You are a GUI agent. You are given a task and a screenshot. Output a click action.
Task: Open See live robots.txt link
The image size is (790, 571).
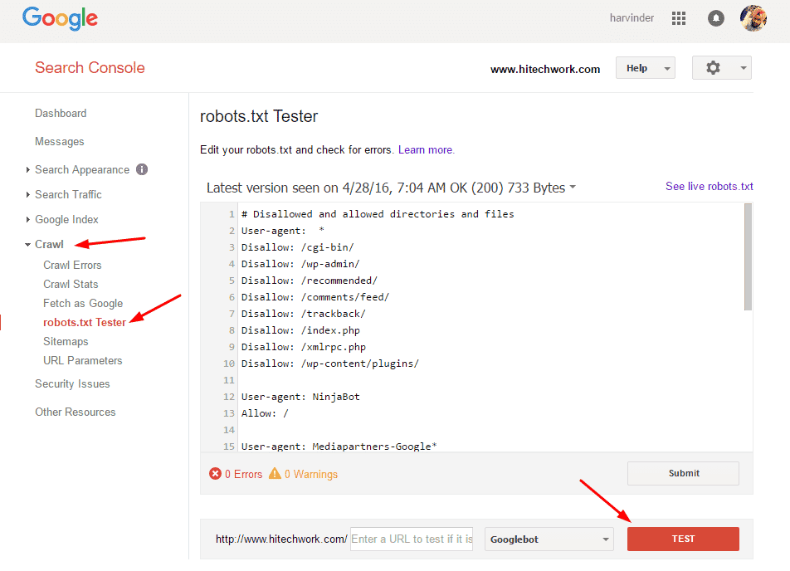[x=709, y=187]
